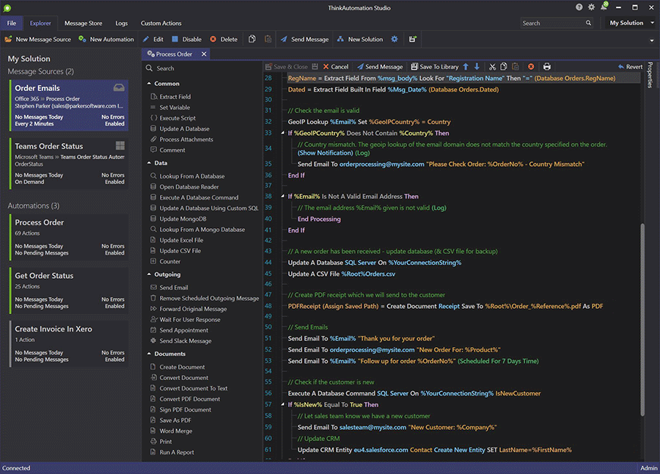Click the save-with-plus icon in main toolbar

point(412,39)
